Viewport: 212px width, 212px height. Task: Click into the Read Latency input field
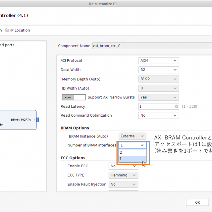pyautogui.click(x=156, y=107)
